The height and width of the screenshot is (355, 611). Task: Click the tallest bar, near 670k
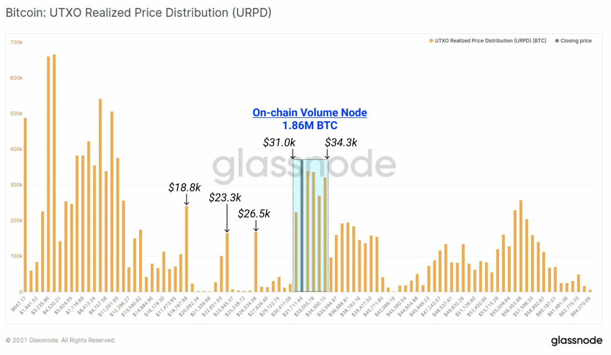[x=54, y=173]
